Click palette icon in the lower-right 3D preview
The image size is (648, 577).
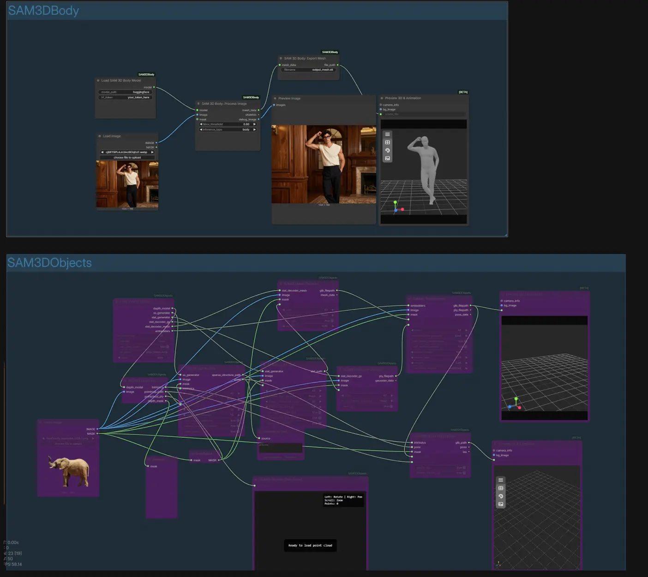pos(501,496)
